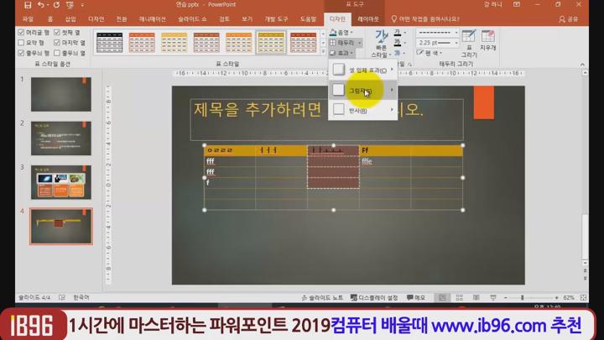Select the last red-header table style
This screenshot has height=340, width=604.
tap(304, 43)
